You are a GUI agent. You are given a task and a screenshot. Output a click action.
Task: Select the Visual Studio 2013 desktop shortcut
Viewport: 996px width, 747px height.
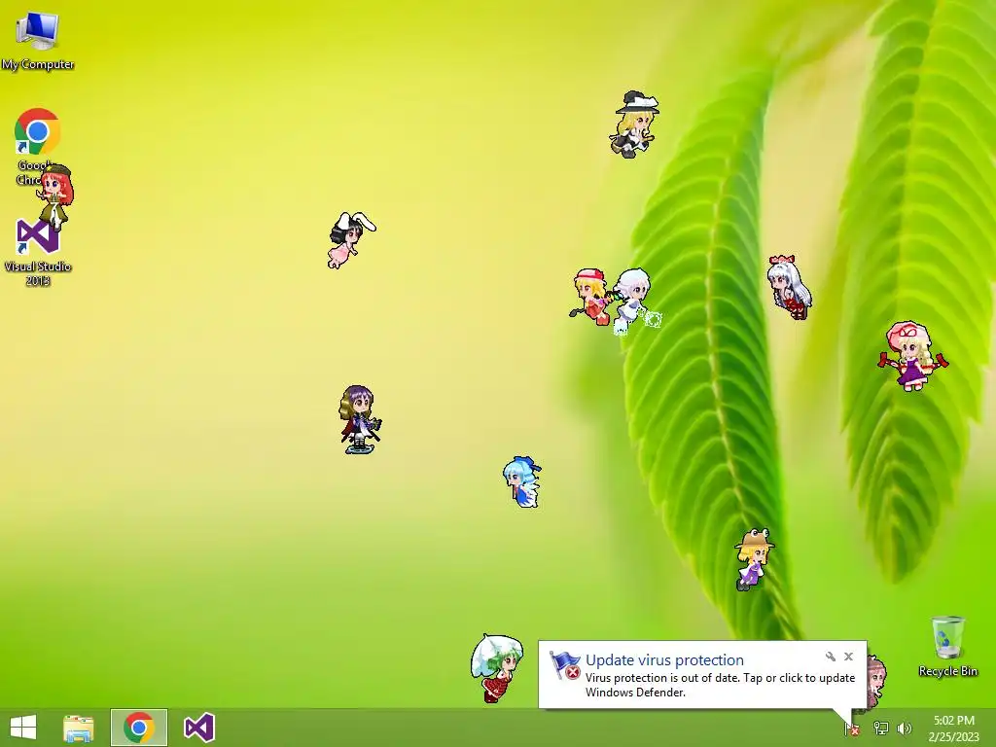click(x=38, y=253)
